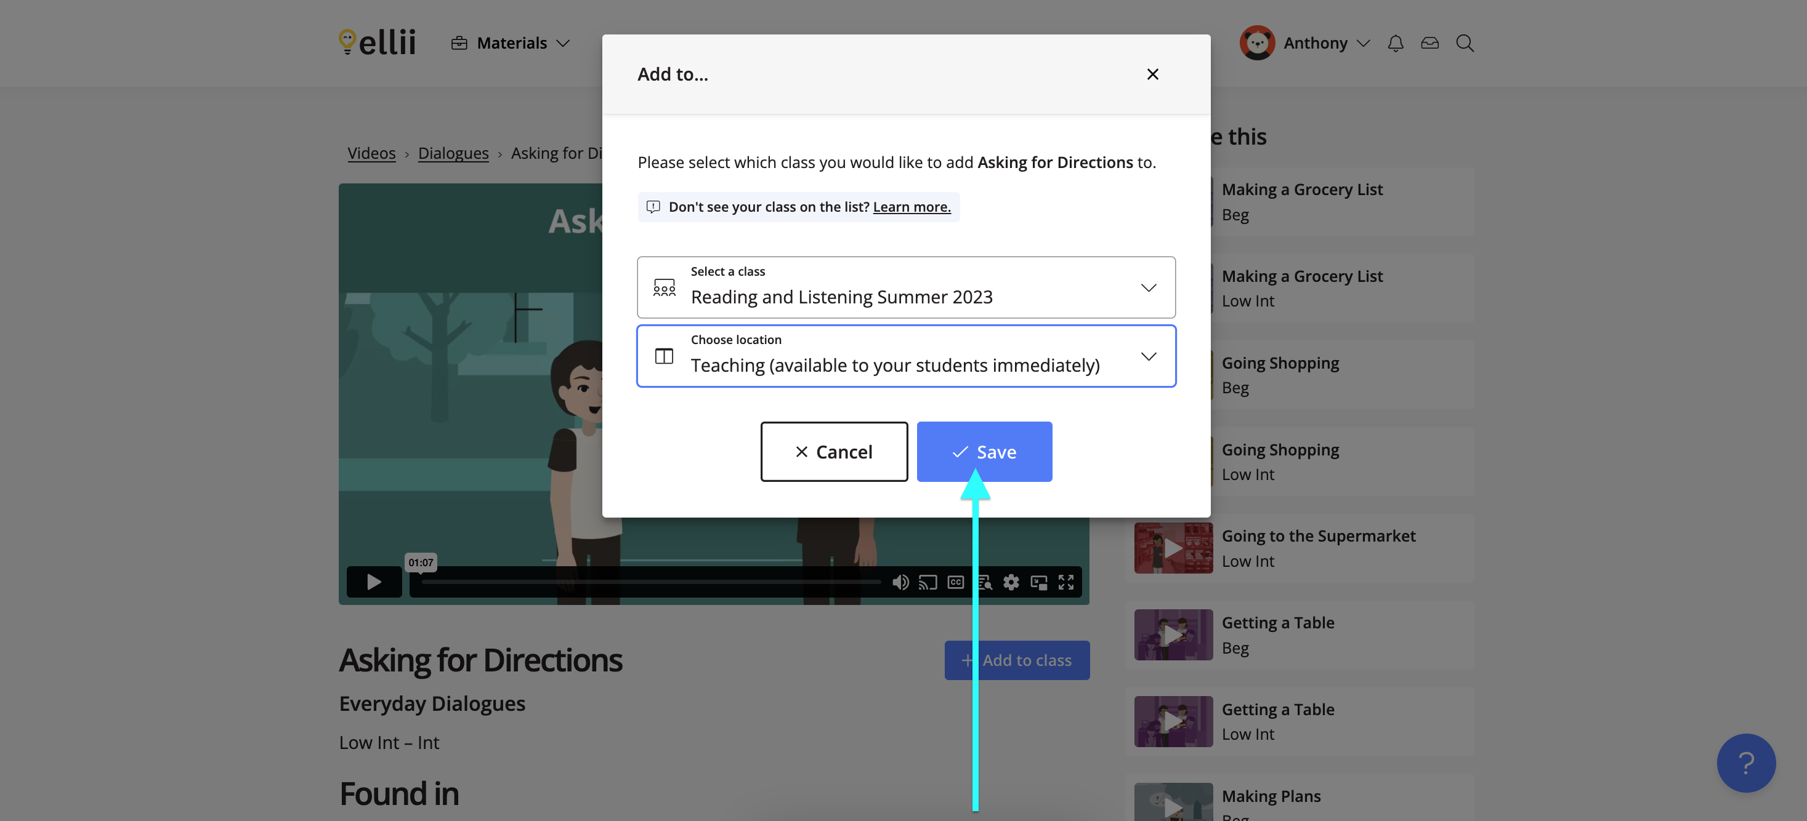Image resolution: width=1807 pixels, height=821 pixels.
Task: Click the search magnifier icon
Action: [x=1465, y=44]
